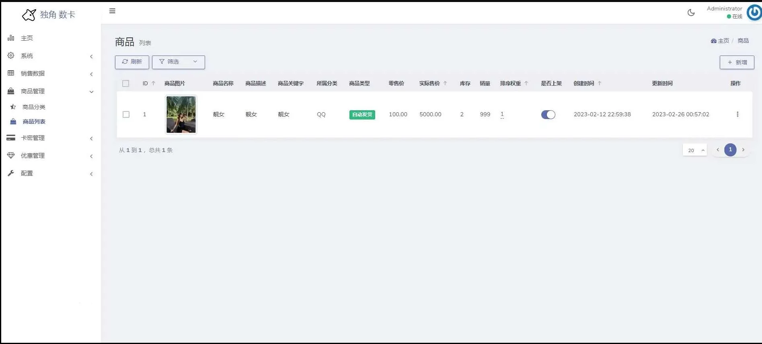Image resolution: width=762 pixels, height=344 pixels.
Task: Open the 20 per-page size dropdown
Action: pos(695,150)
